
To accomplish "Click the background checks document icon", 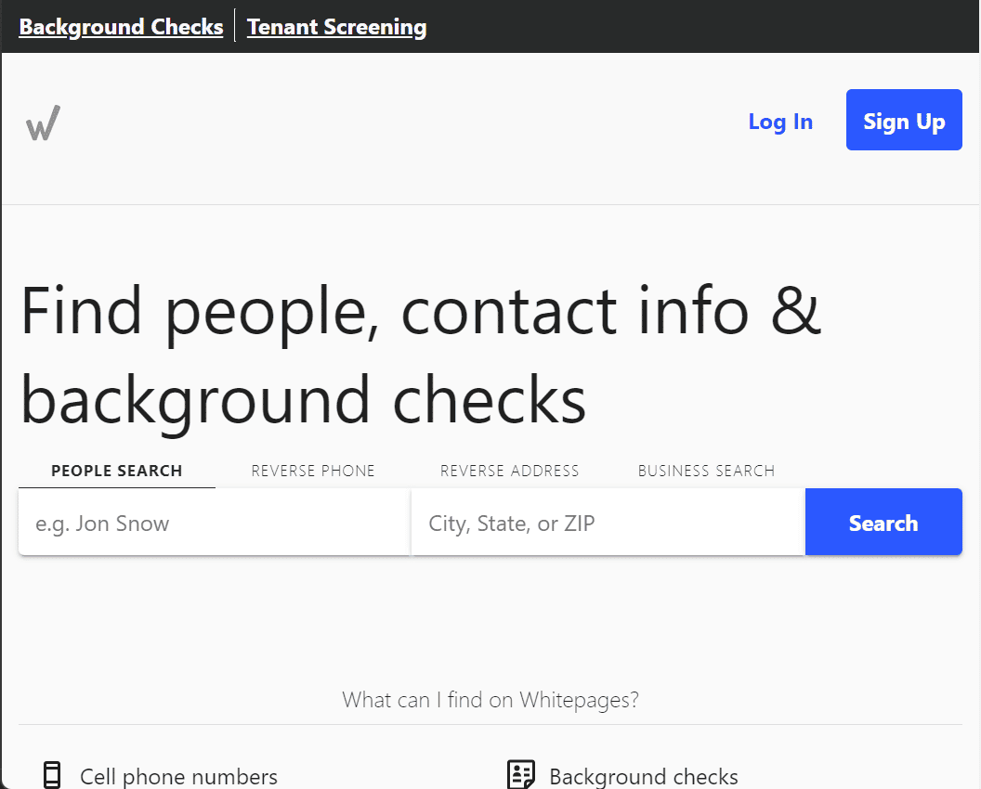I will tap(520, 775).
